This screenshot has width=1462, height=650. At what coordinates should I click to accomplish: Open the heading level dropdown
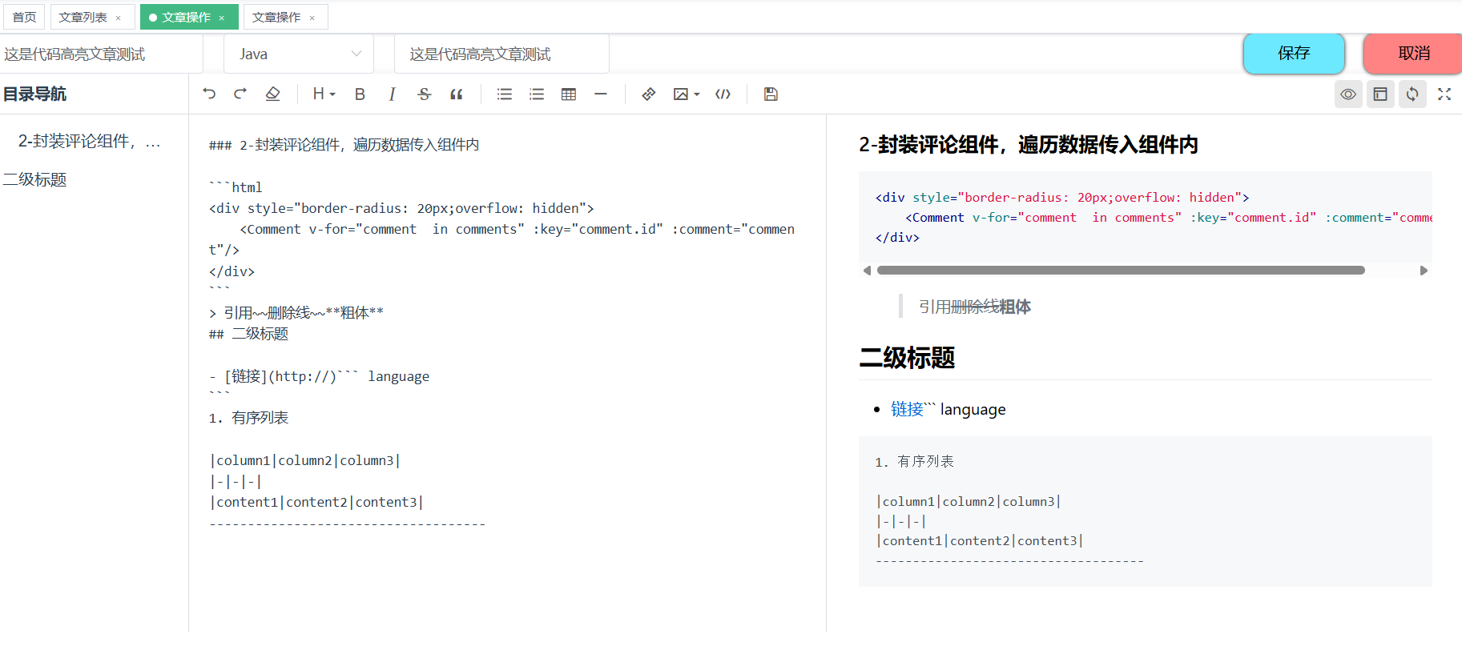pyautogui.click(x=324, y=94)
